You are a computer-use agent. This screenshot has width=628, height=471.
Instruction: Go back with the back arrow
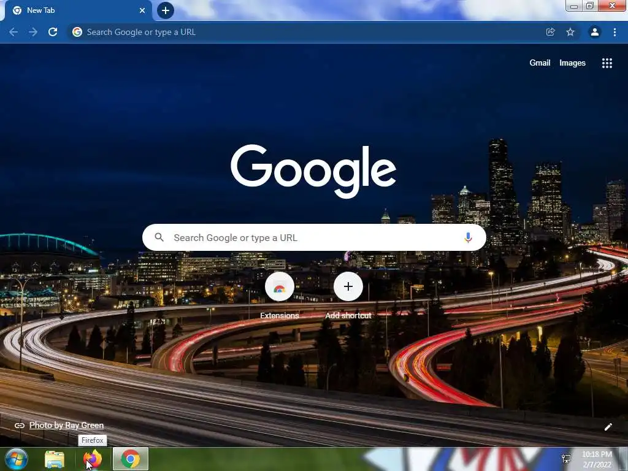pyautogui.click(x=13, y=32)
